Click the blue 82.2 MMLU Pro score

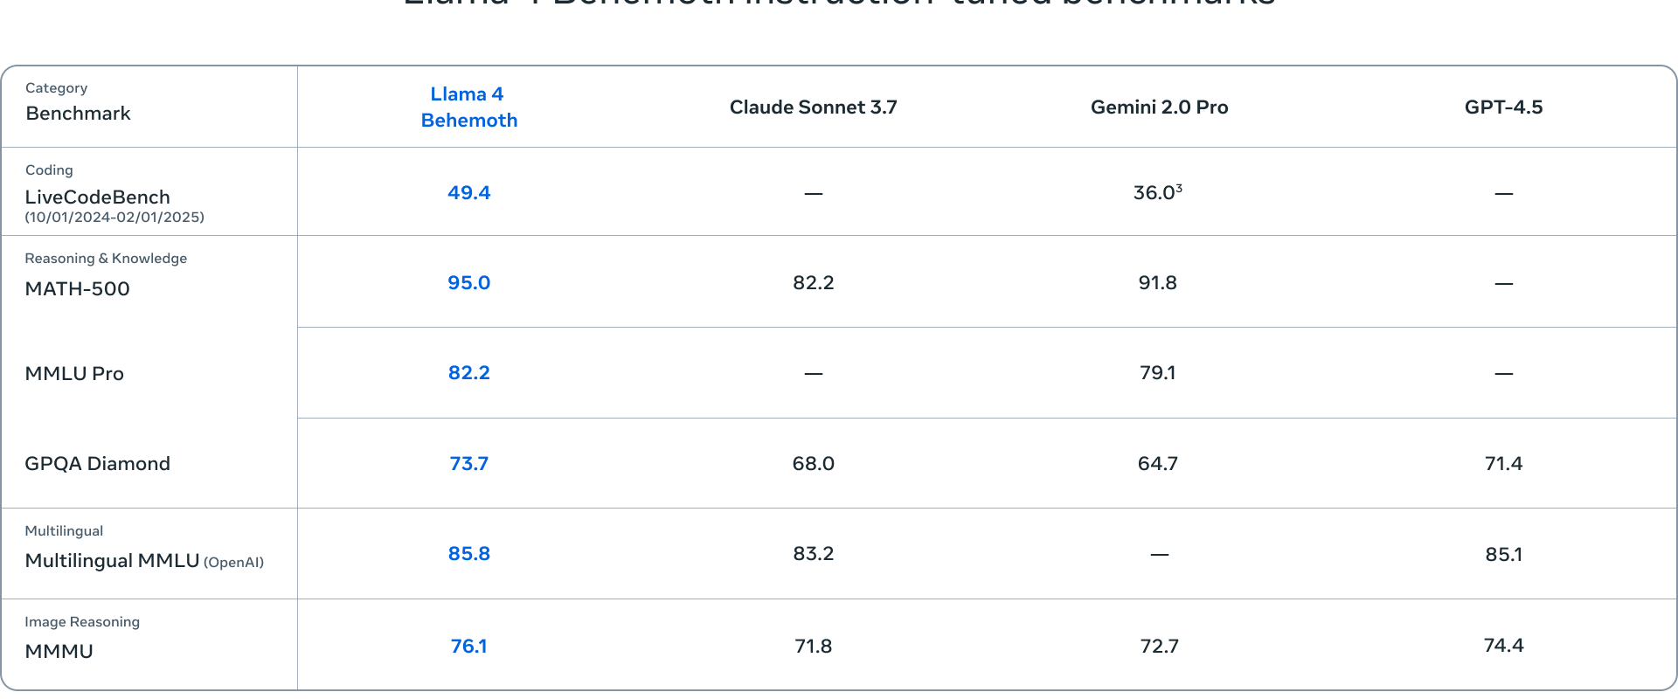pos(468,373)
